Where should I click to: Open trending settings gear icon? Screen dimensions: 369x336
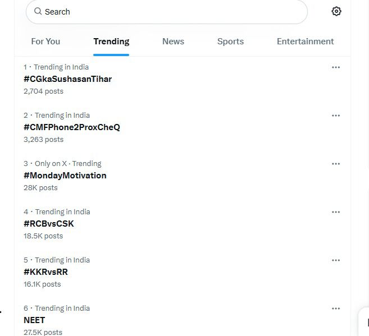point(336,11)
